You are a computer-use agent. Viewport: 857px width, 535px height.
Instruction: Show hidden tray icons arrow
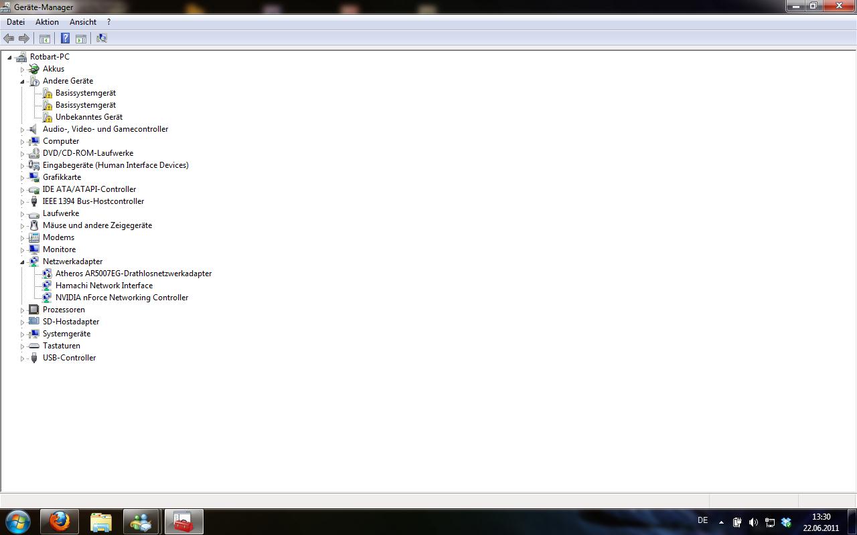721,522
